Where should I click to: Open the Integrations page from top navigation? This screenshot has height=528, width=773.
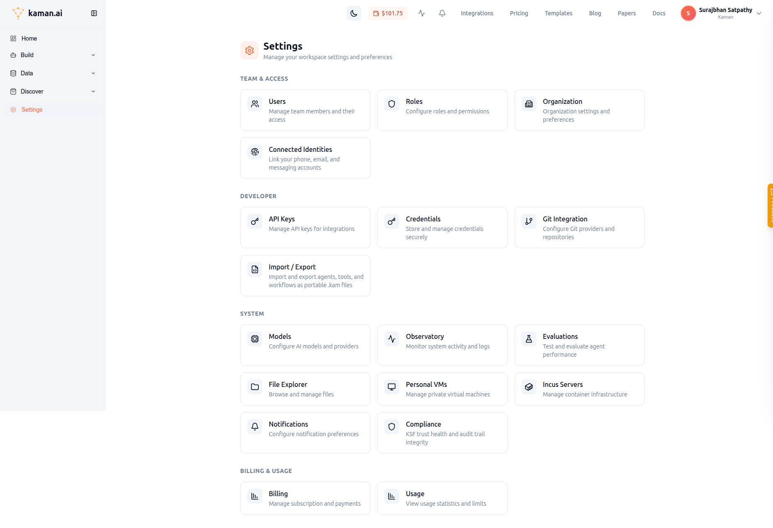tap(477, 13)
